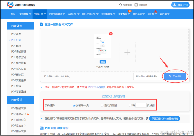This screenshot has width=194, height=136.
Task: Open PDF删除水印 in the sidebar
Action: 19,120
